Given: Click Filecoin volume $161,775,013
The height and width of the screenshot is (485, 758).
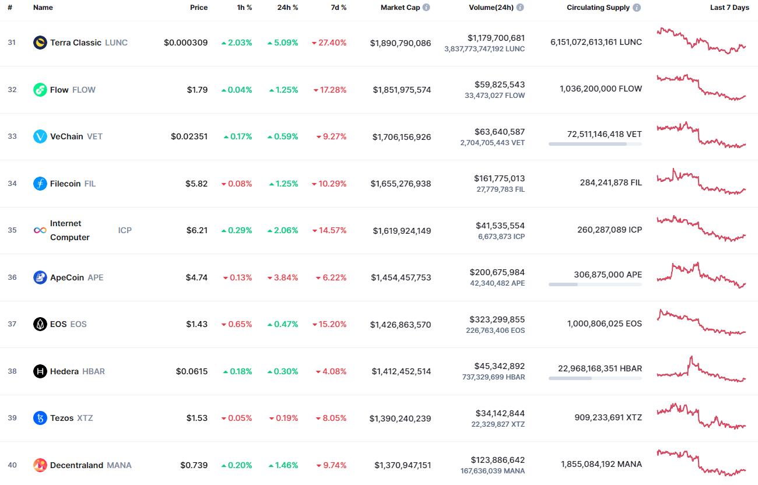Looking at the screenshot, I should click(500, 178).
